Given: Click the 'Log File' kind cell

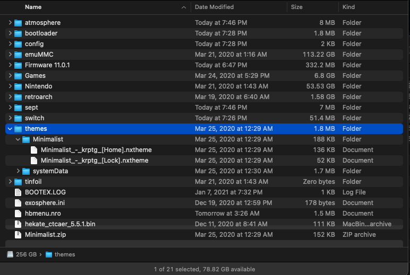Looking at the screenshot, I should pos(354,192).
